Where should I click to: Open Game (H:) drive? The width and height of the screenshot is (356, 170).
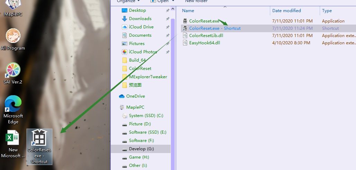coord(139,157)
